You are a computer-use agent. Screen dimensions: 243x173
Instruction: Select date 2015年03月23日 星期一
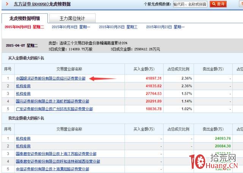click(165, 27)
